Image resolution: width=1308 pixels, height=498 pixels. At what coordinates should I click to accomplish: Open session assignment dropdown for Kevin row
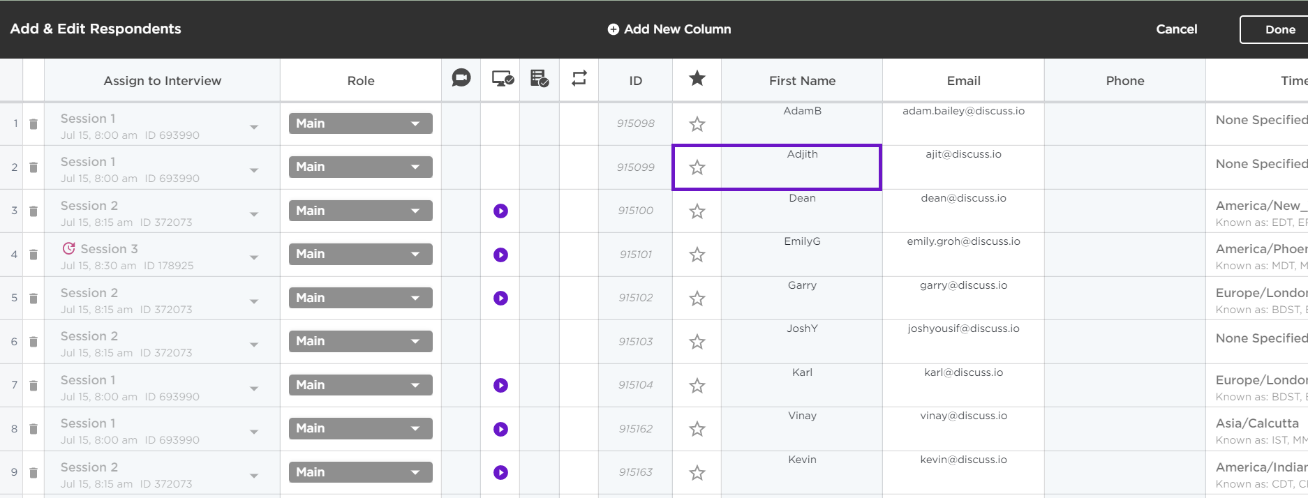coord(254,476)
